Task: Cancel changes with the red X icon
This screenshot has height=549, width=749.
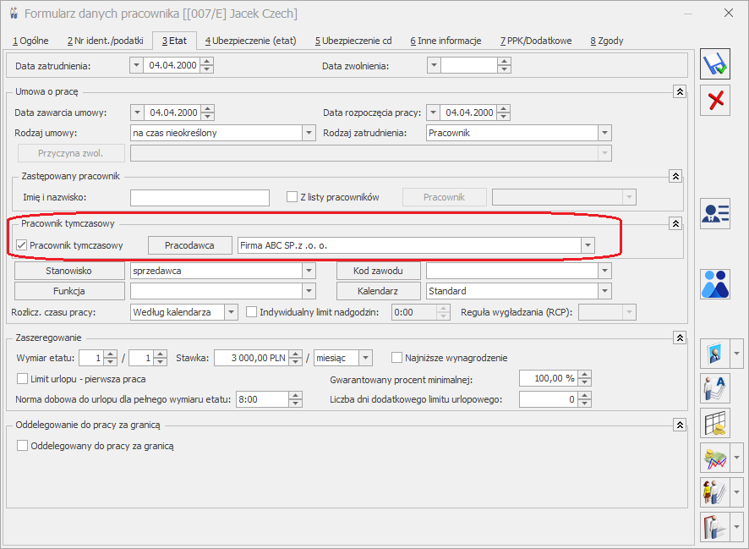Action: (715, 101)
